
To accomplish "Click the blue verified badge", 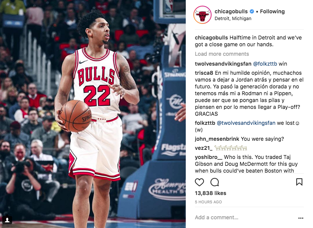I will (x=252, y=11).
